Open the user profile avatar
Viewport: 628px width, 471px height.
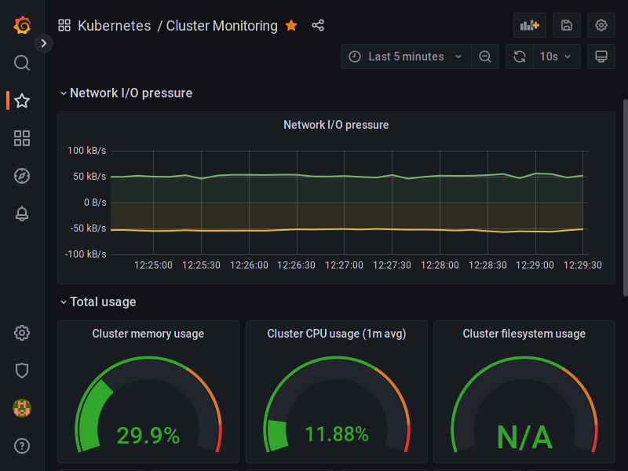click(22, 408)
